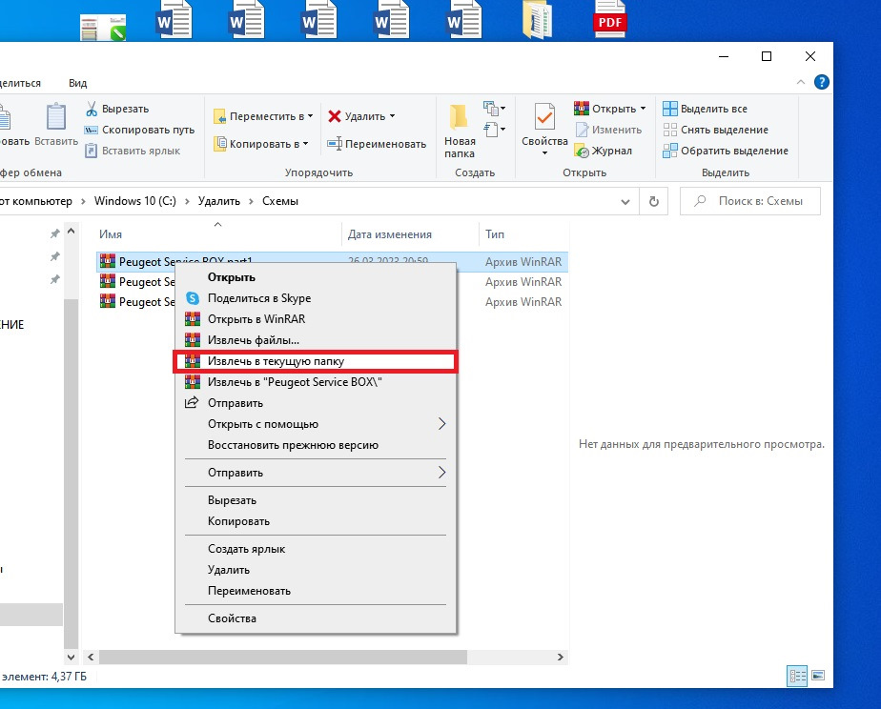881x709 pixels.
Task: Click Обратить выделение in the ribbon
Action: coord(726,151)
